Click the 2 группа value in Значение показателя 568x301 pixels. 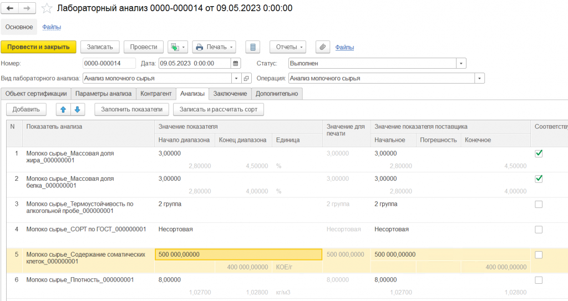tap(170, 204)
